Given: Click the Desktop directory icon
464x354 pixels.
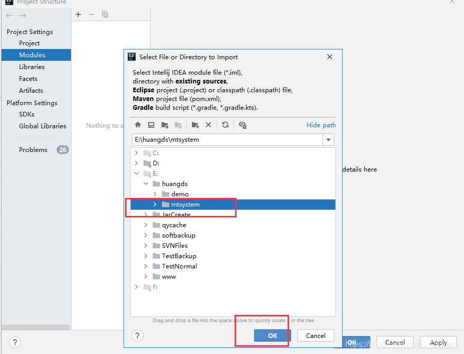Looking at the screenshot, I should click(151, 125).
